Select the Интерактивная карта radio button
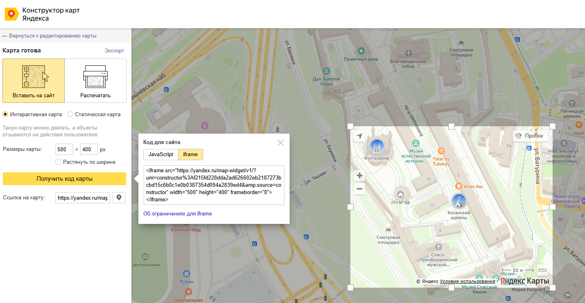The width and height of the screenshot is (585, 303). point(5,114)
